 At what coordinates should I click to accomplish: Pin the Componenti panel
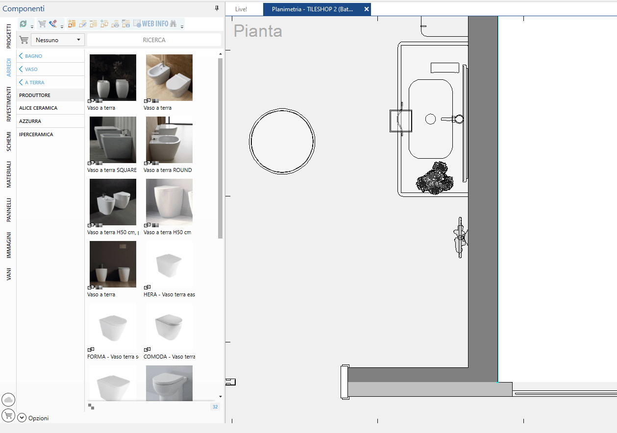pos(217,8)
